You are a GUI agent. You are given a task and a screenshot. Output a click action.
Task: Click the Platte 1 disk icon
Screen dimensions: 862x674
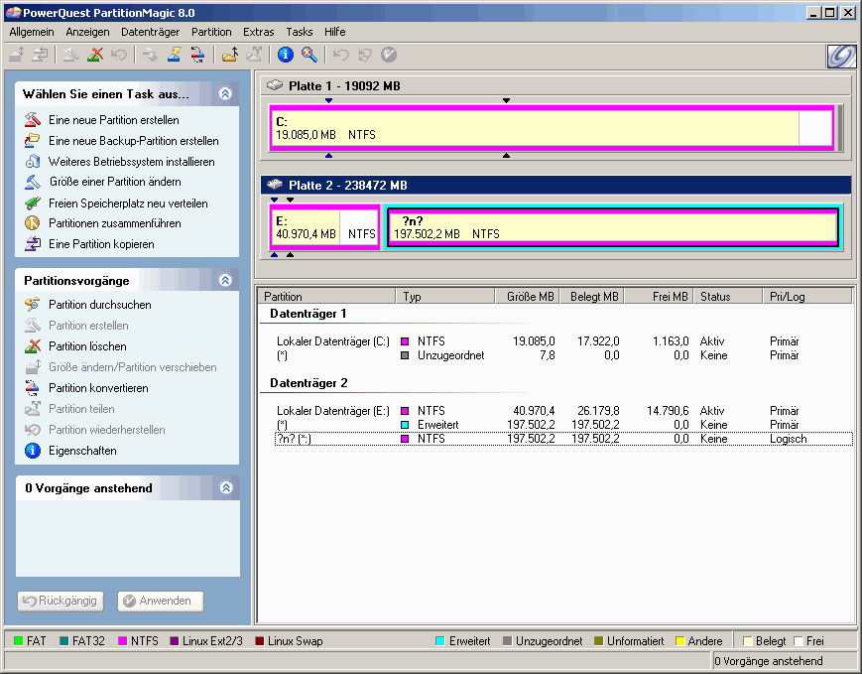pos(275,85)
